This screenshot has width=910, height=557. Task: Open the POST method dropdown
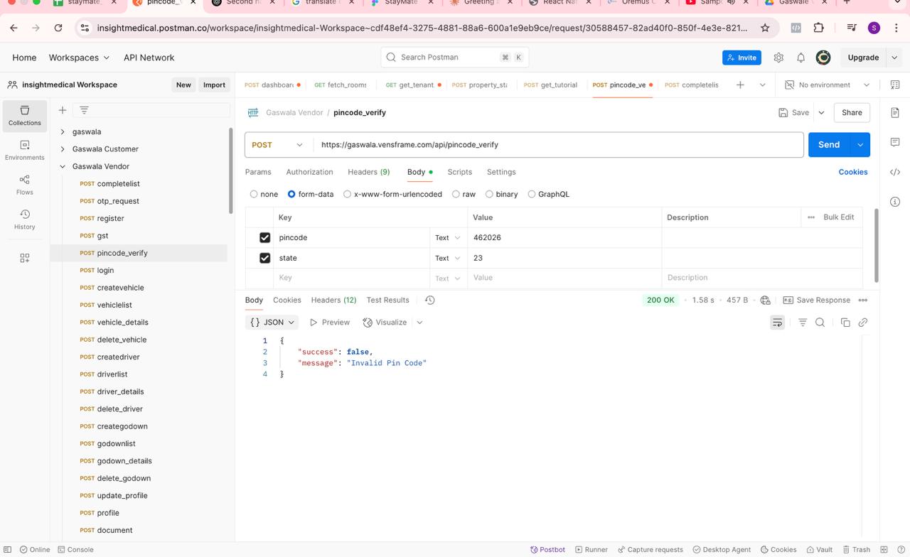[277, 145]
